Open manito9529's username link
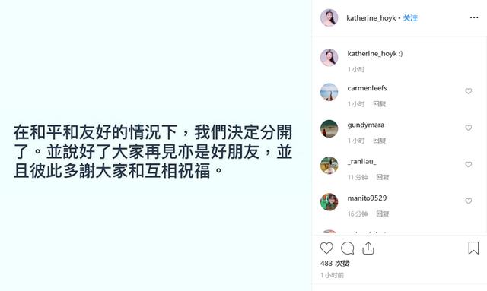Viewport: 487px width, 291px height. coord(367,198)
